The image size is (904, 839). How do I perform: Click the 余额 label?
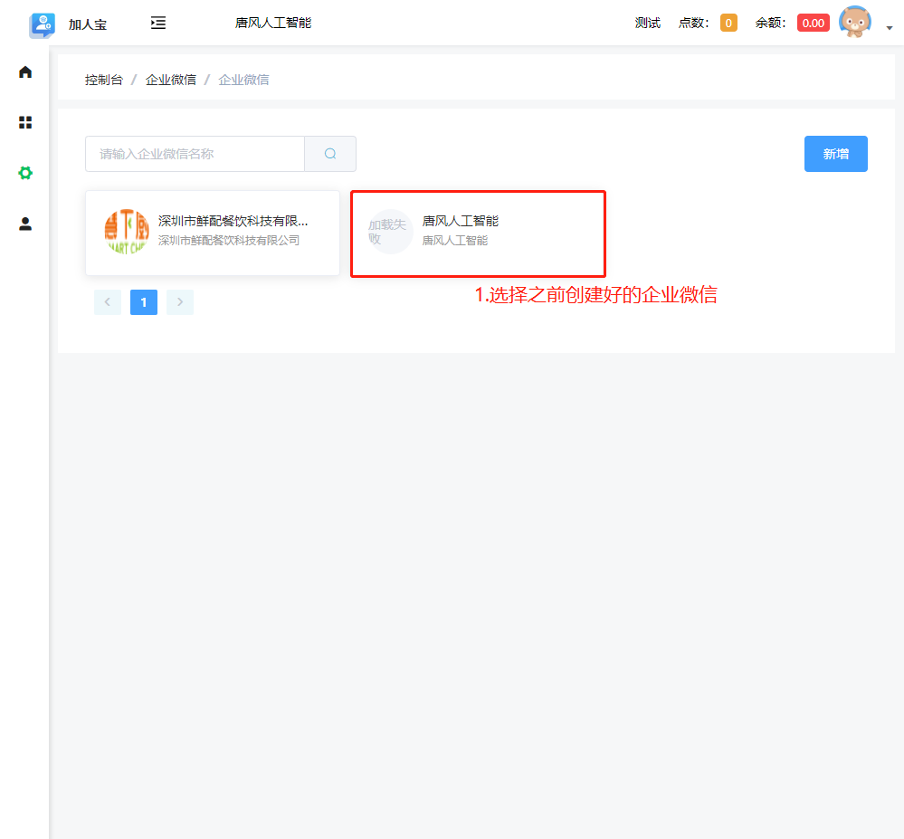coord(770,23)
